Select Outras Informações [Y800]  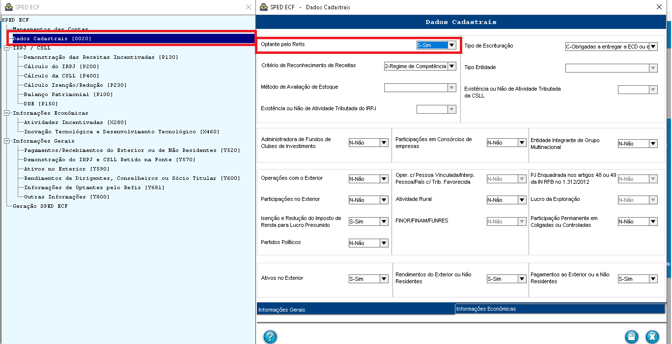pos(66,197)
